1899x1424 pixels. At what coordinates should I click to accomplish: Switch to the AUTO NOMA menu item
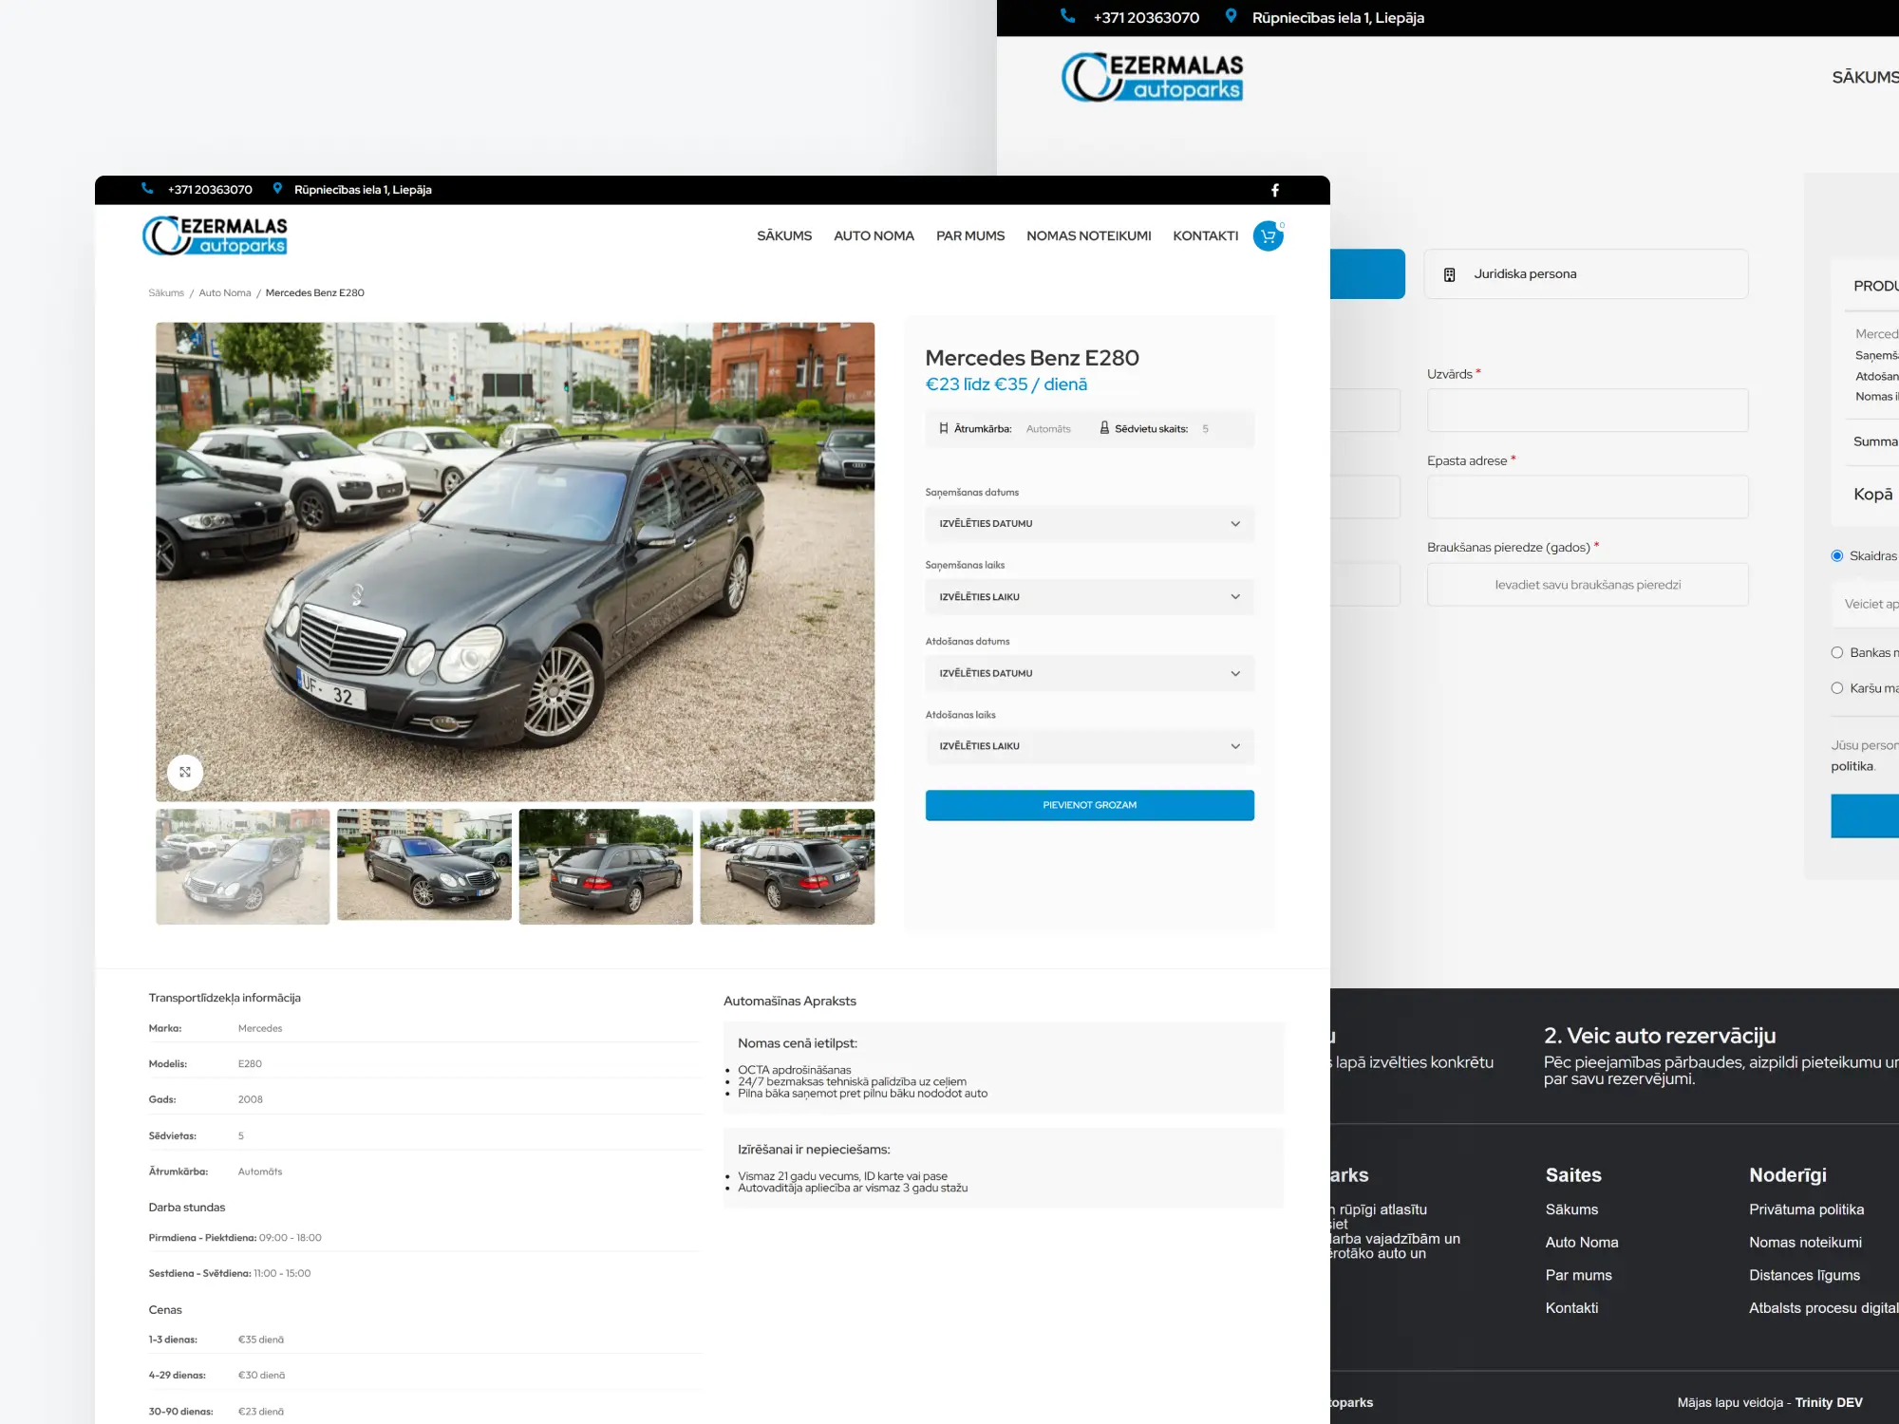pos(873,235)
